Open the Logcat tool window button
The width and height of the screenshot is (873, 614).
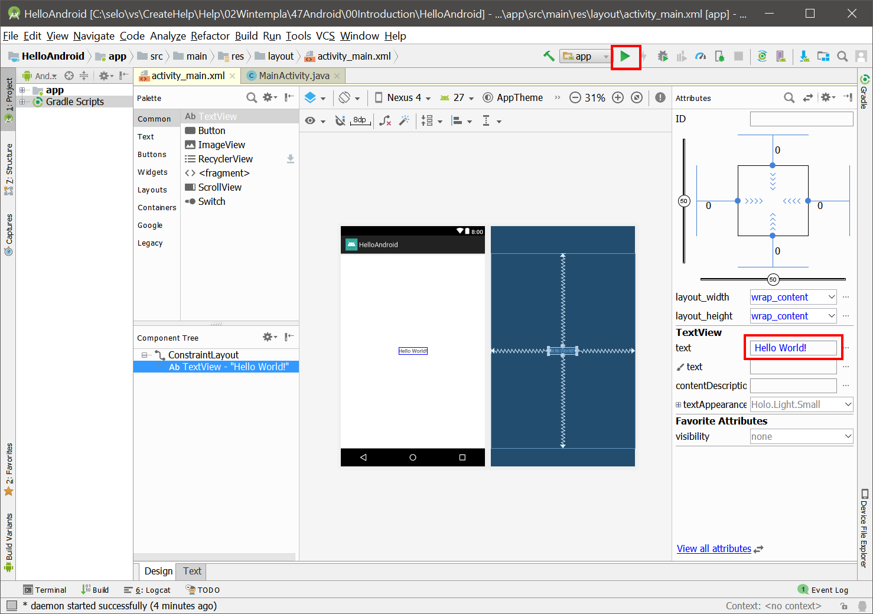[147, 590]
